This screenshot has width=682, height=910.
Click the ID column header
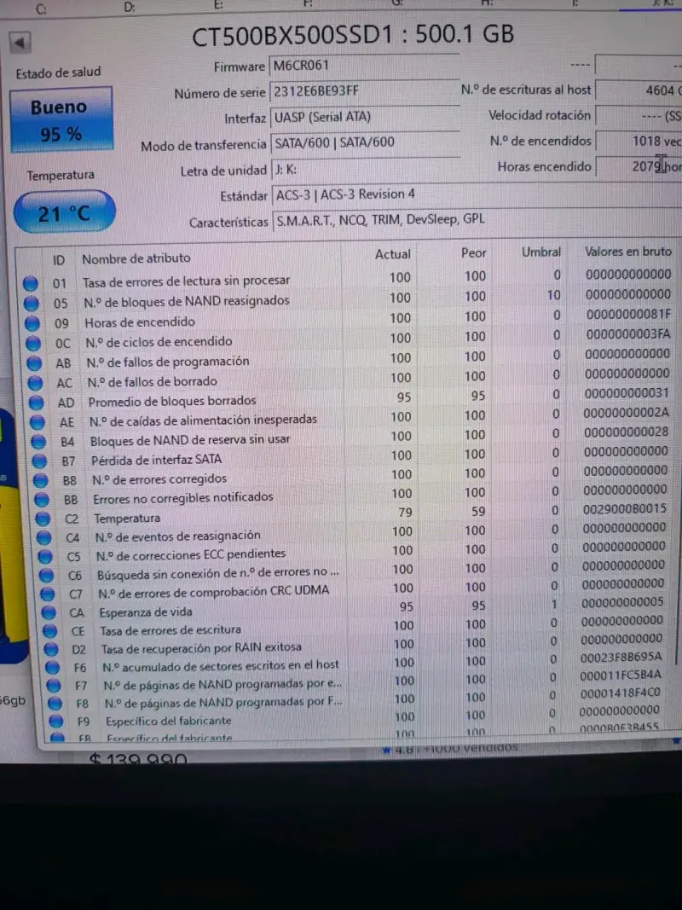59,260
